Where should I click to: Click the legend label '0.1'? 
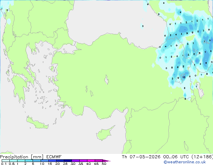[x=4, y=164]
